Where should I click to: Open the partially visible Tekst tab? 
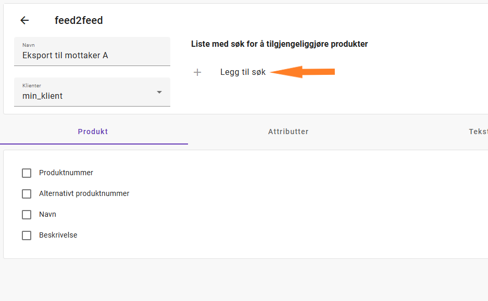[x=478, y=132]
